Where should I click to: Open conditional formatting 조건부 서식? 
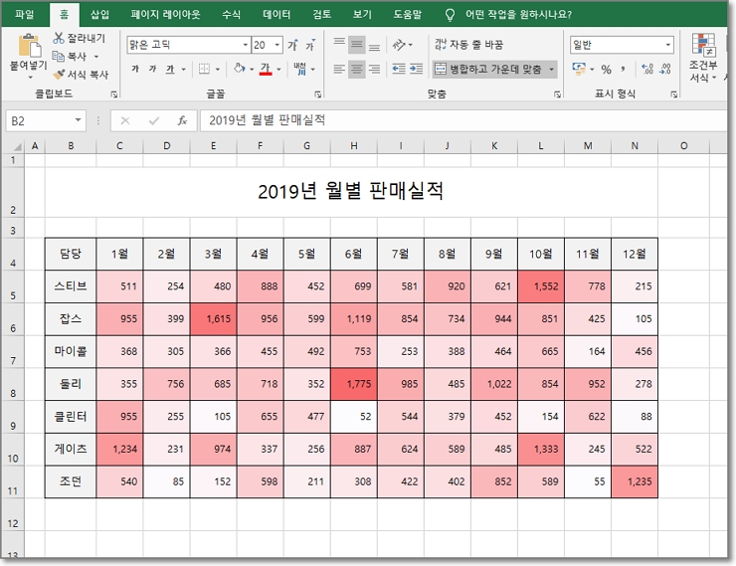coord(703,58)
